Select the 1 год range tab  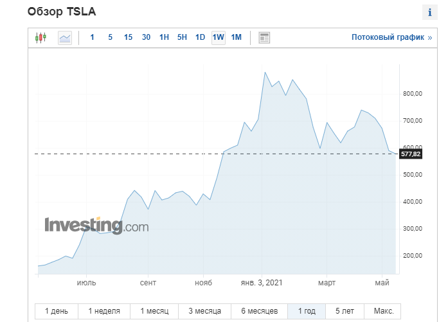pyautogui.click(x=307, y=311)
